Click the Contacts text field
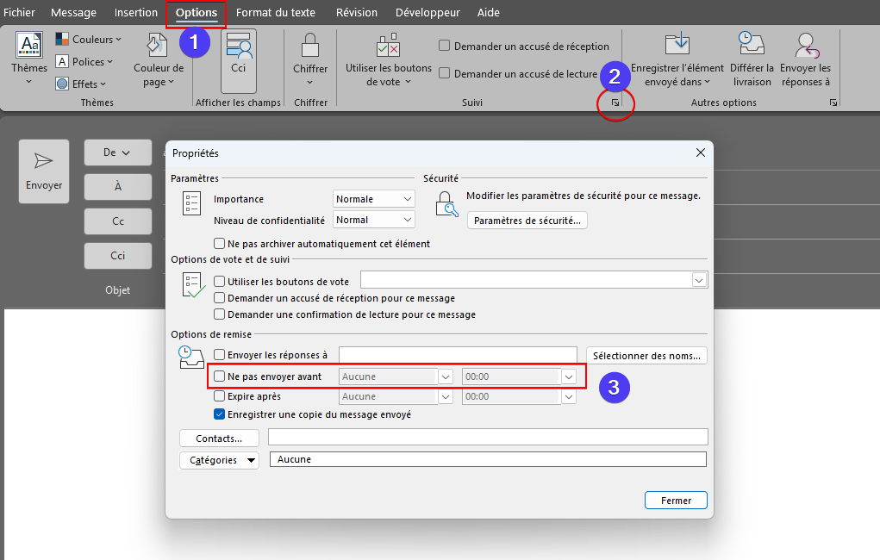This screenshot has height=560, width=880. pos(488,437)
